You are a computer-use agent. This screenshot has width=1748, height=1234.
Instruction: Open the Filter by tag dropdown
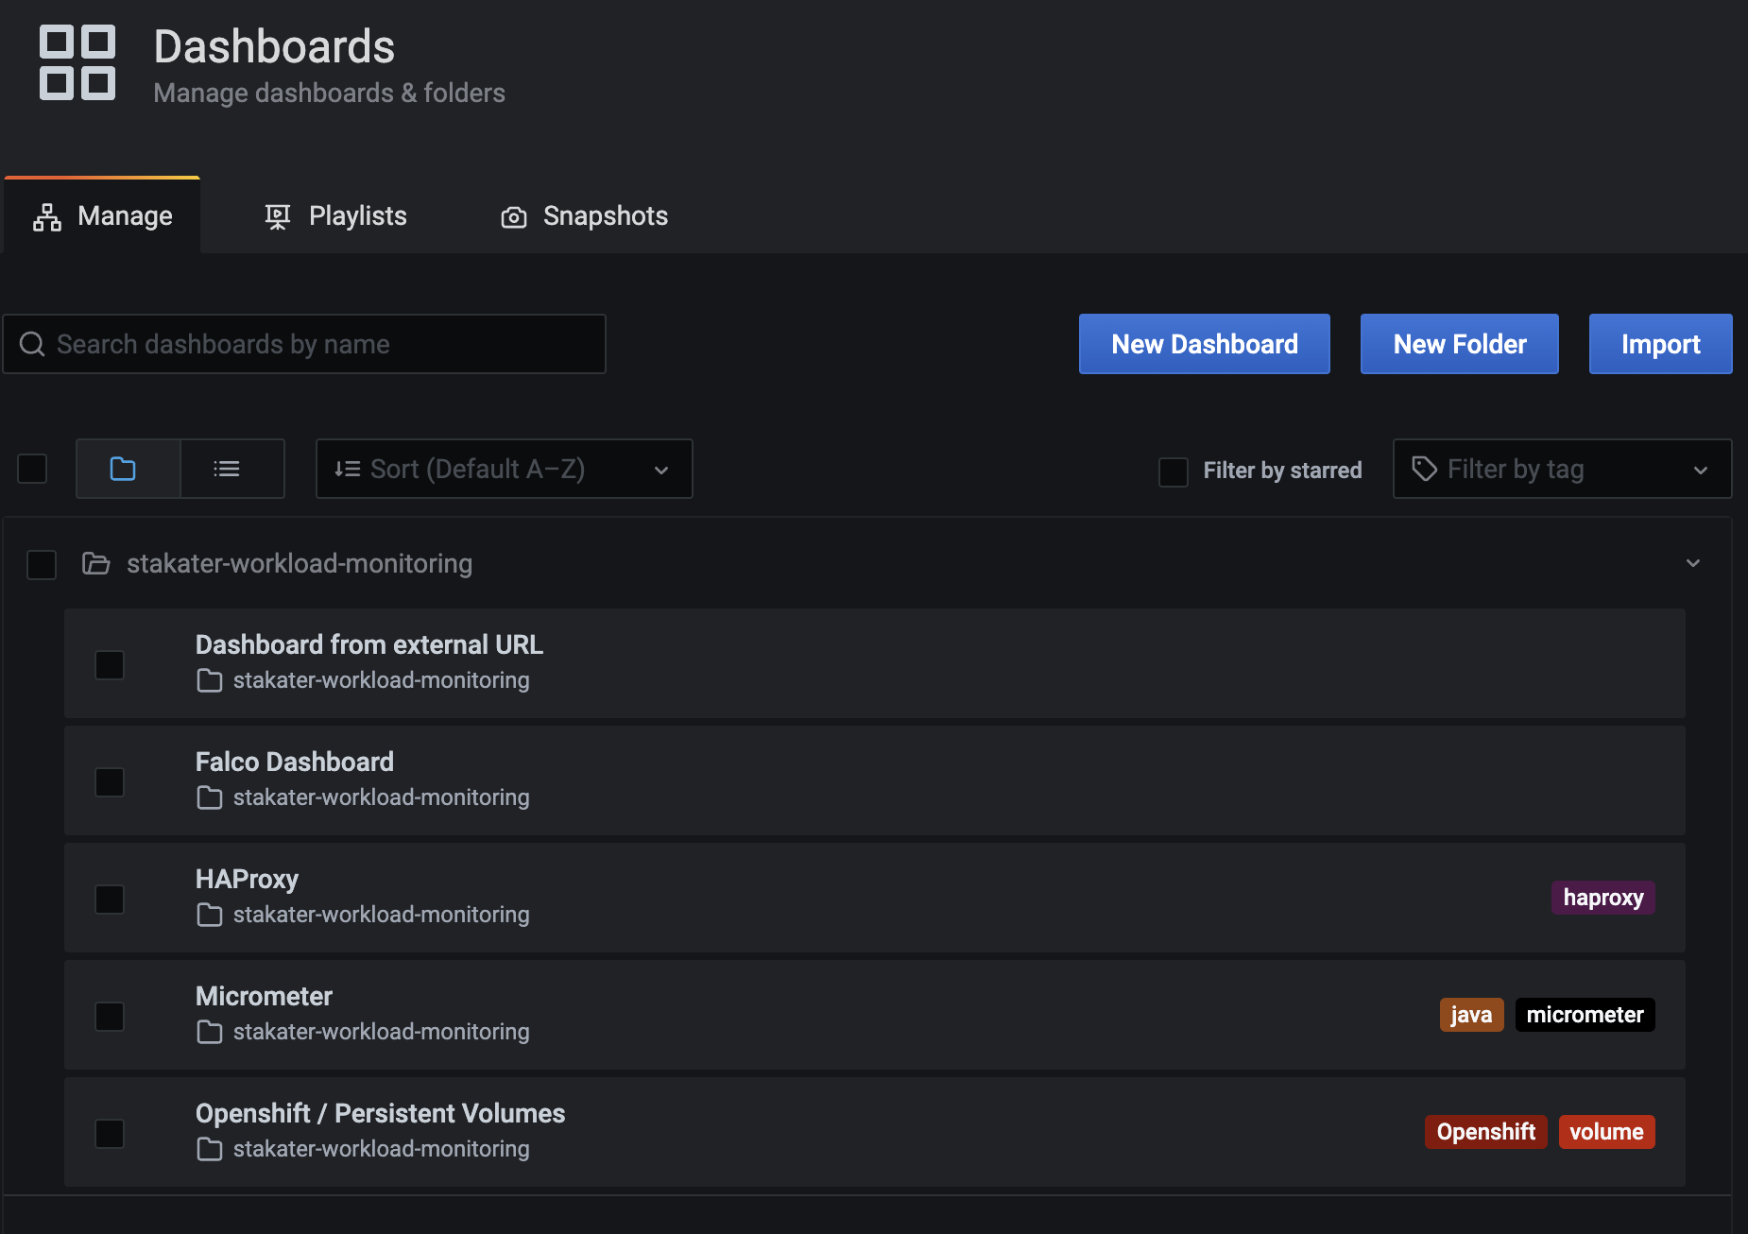pyautogui.click(x=1562, y=469)
